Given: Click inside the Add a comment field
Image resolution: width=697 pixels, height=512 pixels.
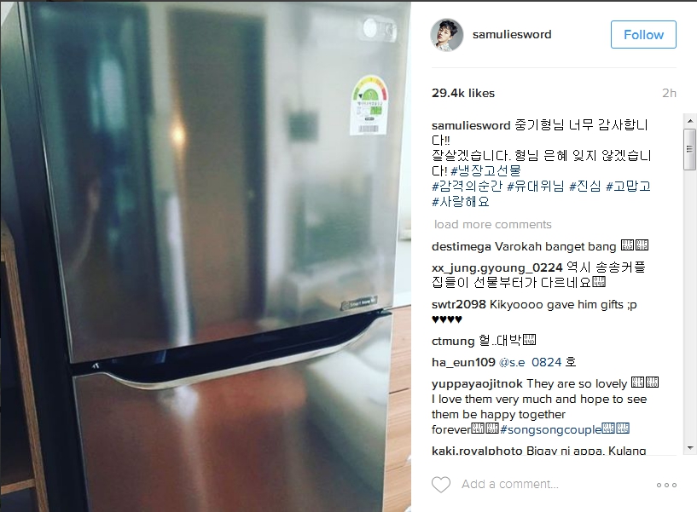Looking at the screenshot, I should pos(509,484).
